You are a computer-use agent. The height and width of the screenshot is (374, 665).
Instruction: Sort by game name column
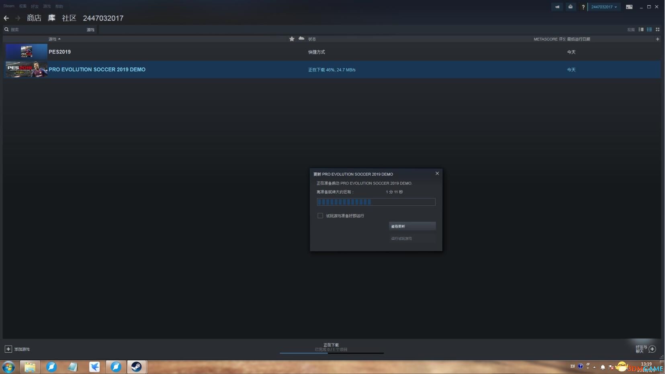(x=54, y=39)
